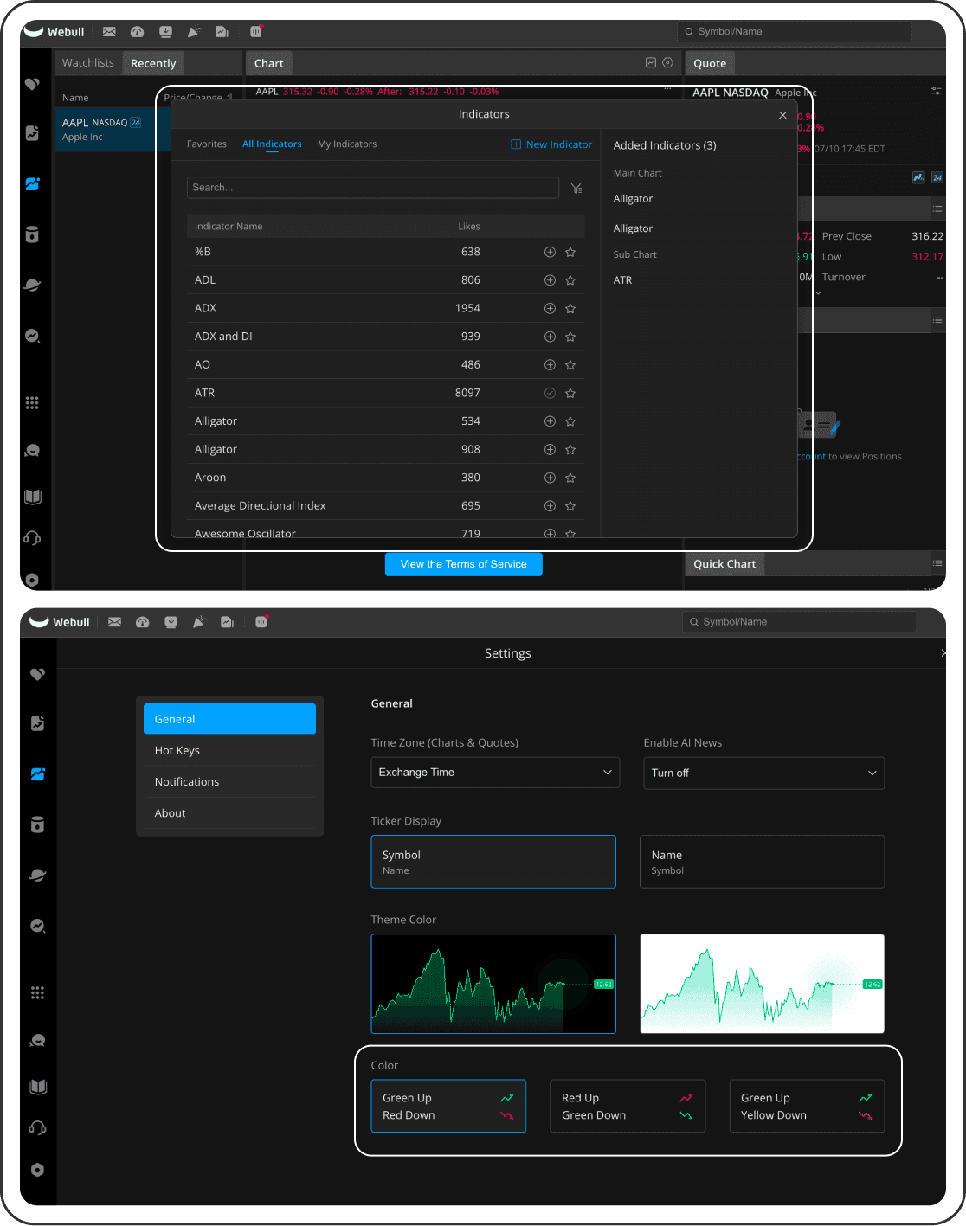Open the red-dot audio icon in the Indicators window toolbar
This screenshot has width=966, height=1226.
pyautogui.click(x=256, y=31)
